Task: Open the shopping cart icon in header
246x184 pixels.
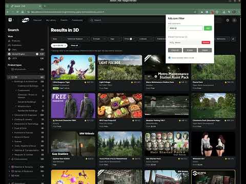Action: tap(228, 20)
